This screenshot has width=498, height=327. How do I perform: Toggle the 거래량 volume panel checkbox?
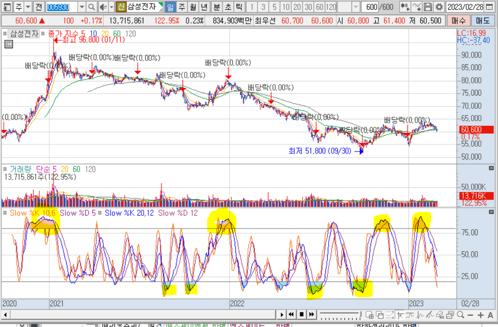5,168
